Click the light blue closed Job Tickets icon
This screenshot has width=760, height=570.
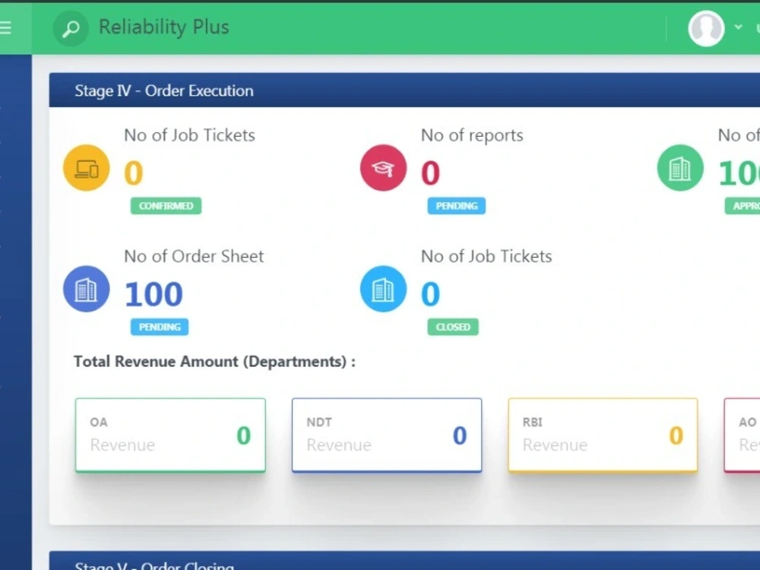tap(383, 289)
